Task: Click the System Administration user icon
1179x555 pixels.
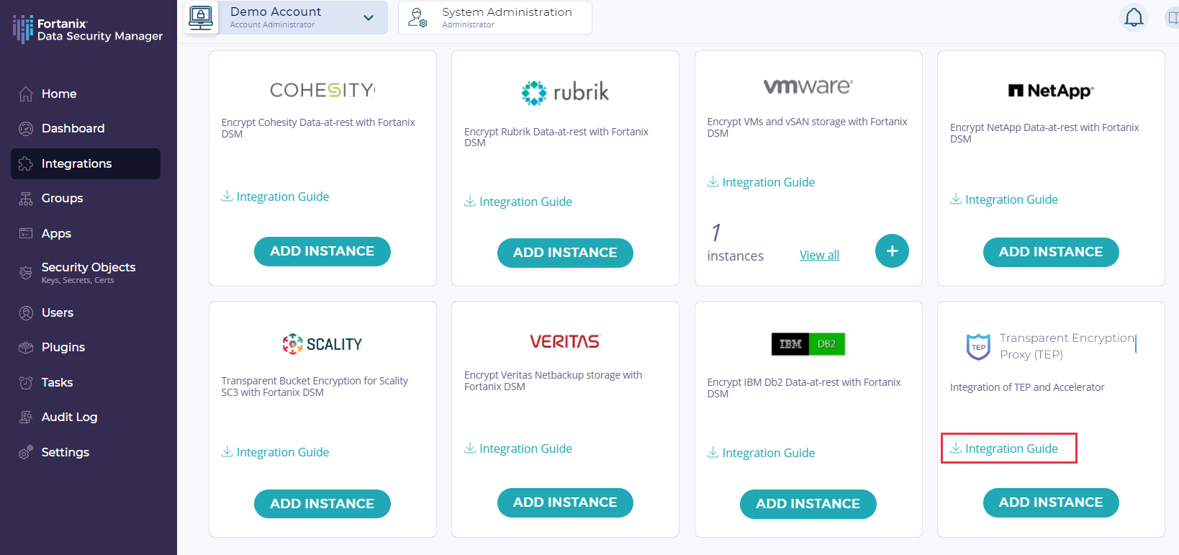Action: click(417, 17)
